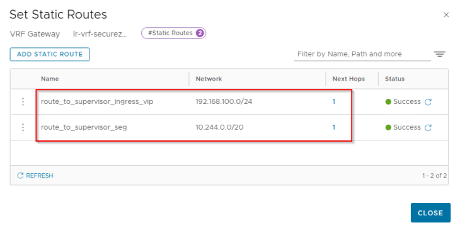The image size is (460, 228).
Task: Open the menu for route_to_supervisor_ingress_vip
Action: (23, 101)
